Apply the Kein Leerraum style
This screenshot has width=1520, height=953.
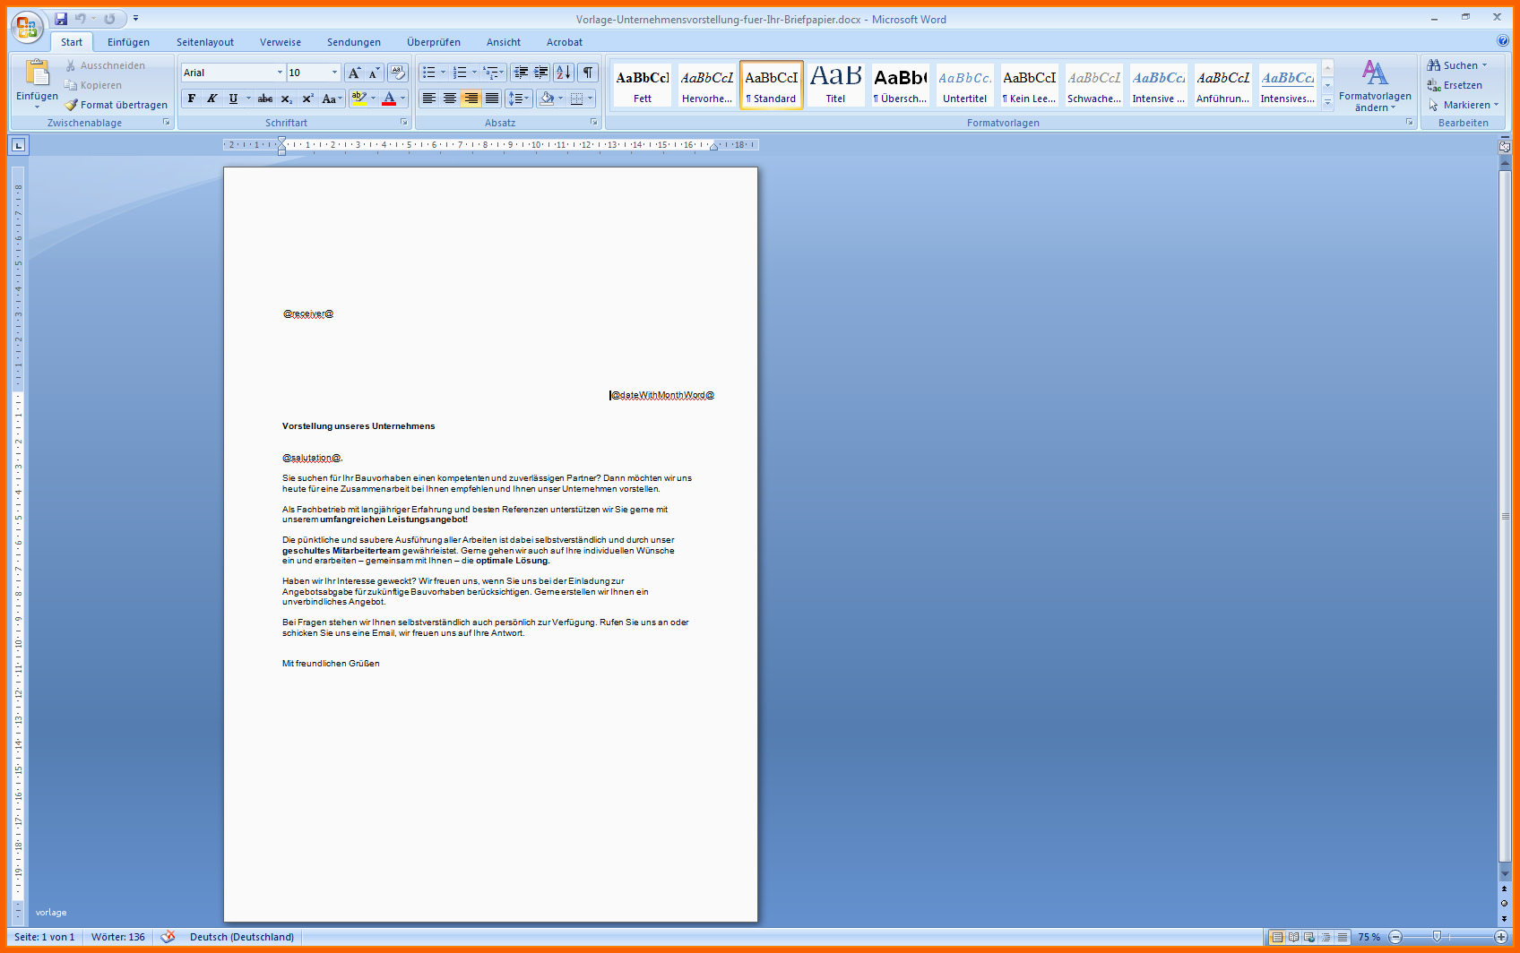[1029, 85]
